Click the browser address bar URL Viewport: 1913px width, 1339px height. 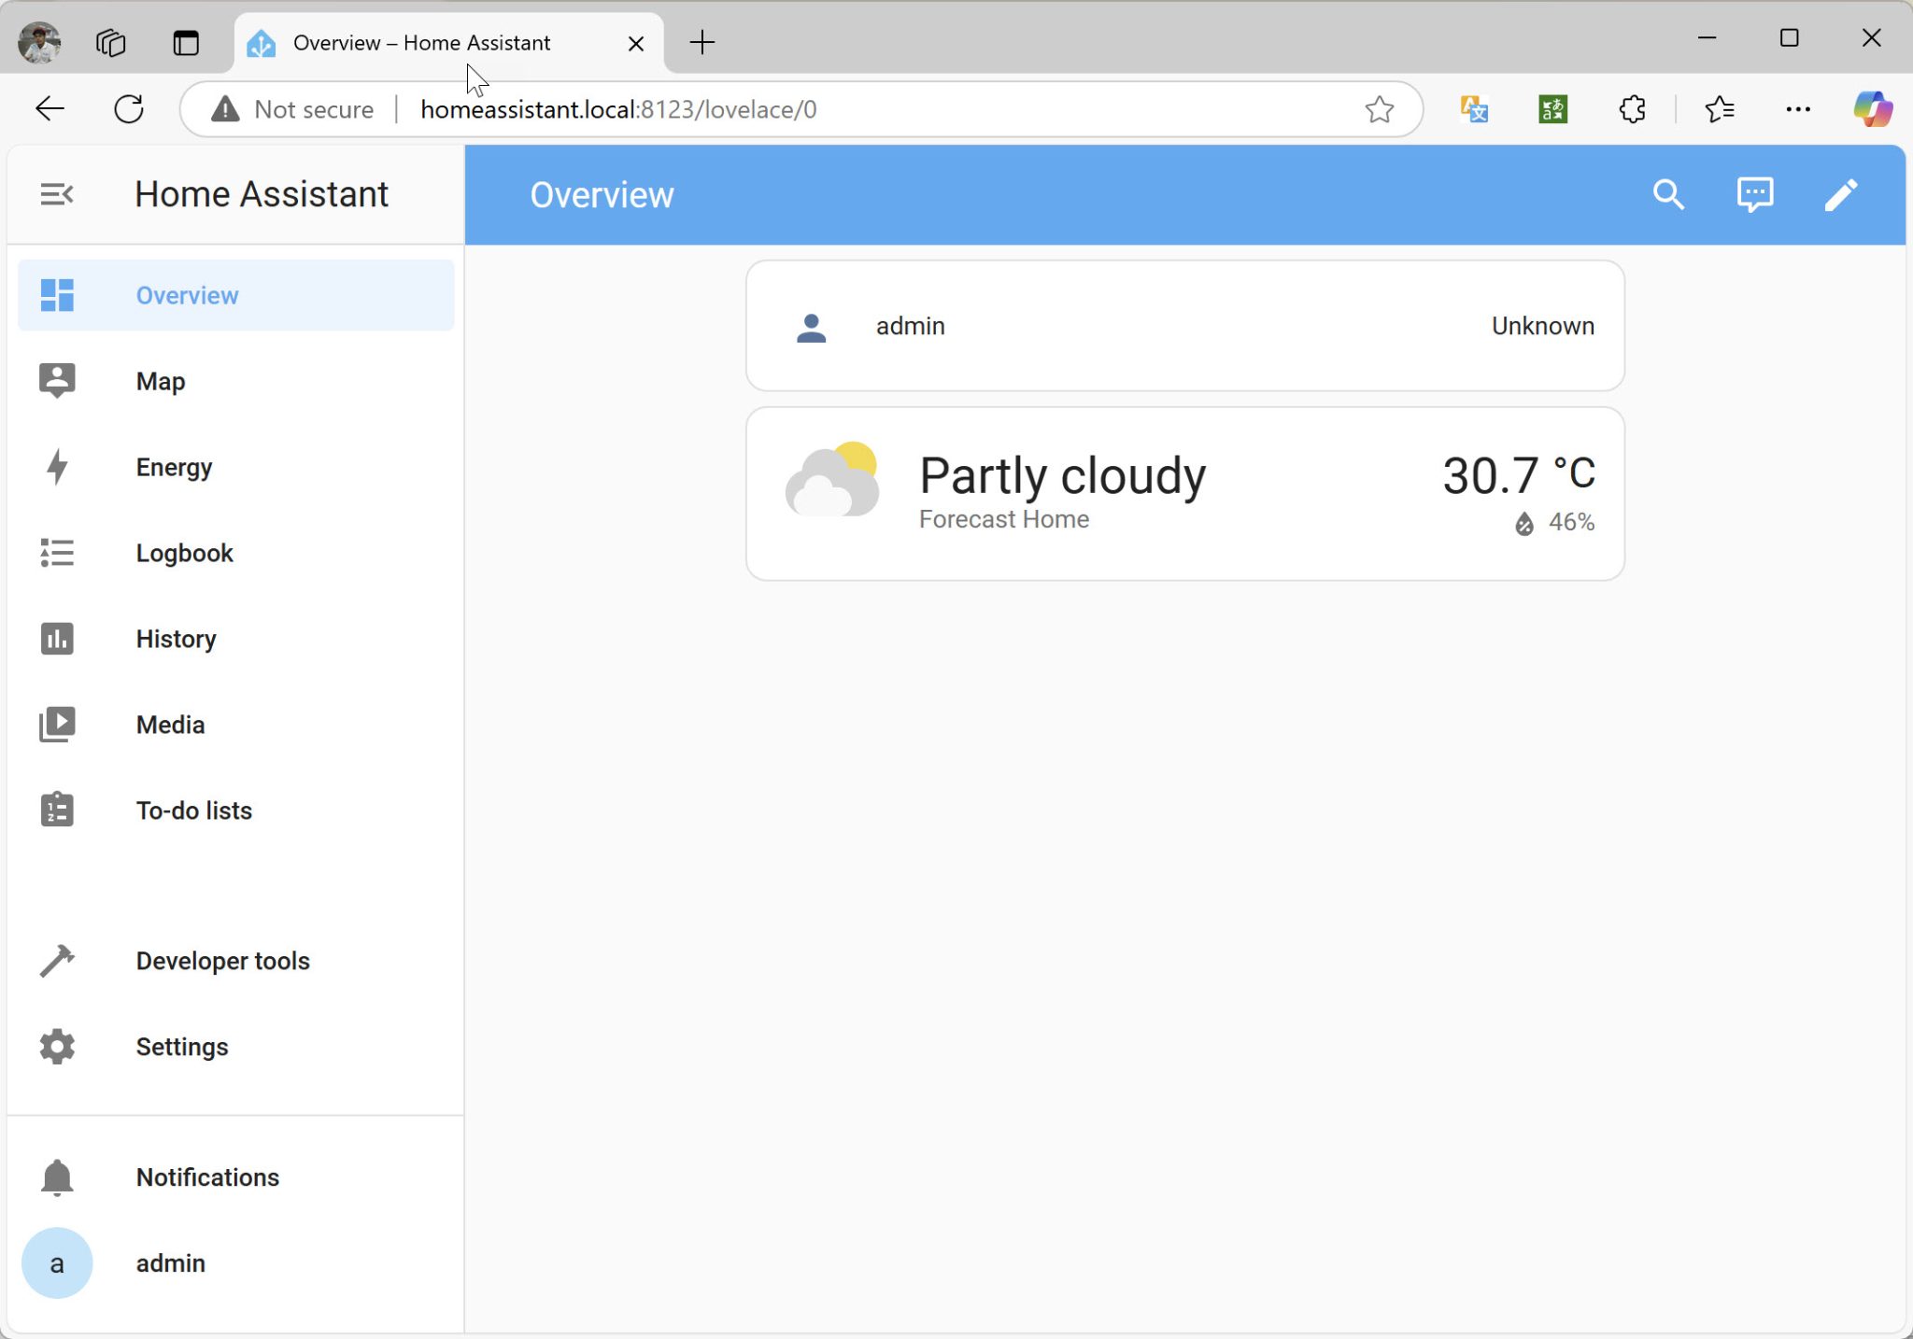(618, 109)
